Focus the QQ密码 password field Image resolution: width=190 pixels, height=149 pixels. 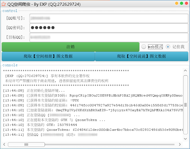[x=109, y=28]
